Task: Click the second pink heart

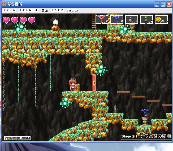Action: point(15,20)
